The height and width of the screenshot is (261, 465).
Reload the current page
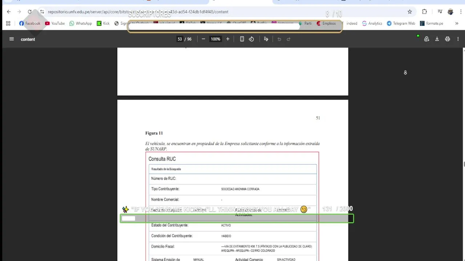(30, 12)
